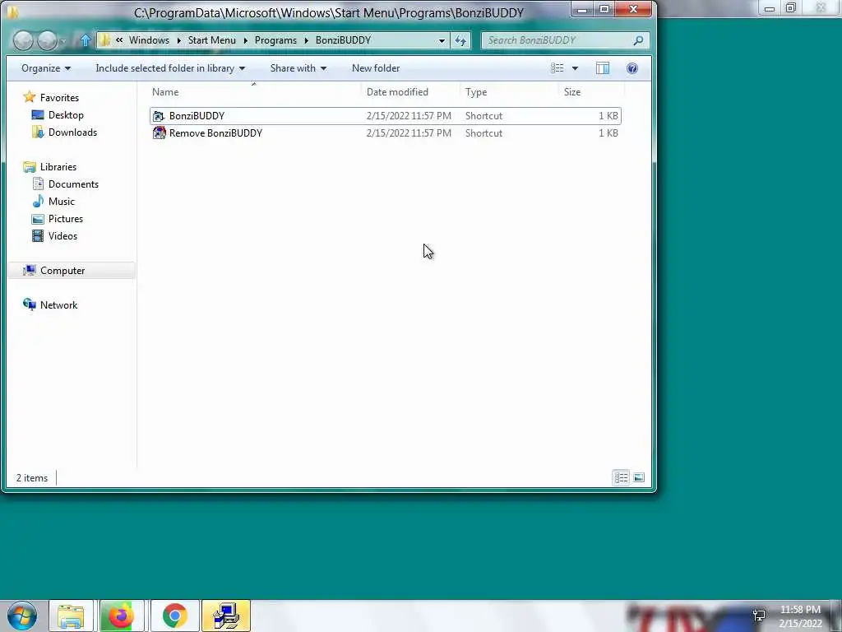Click the Downloads folder icon in sidebar

click(38, 132)
